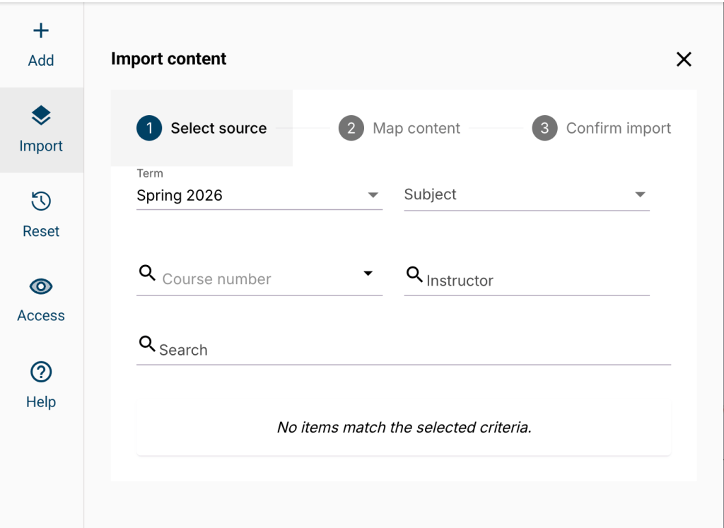Click the step 1 numbered circle
The width and height of the screenshot is (724, 528).
pos(150,128)
